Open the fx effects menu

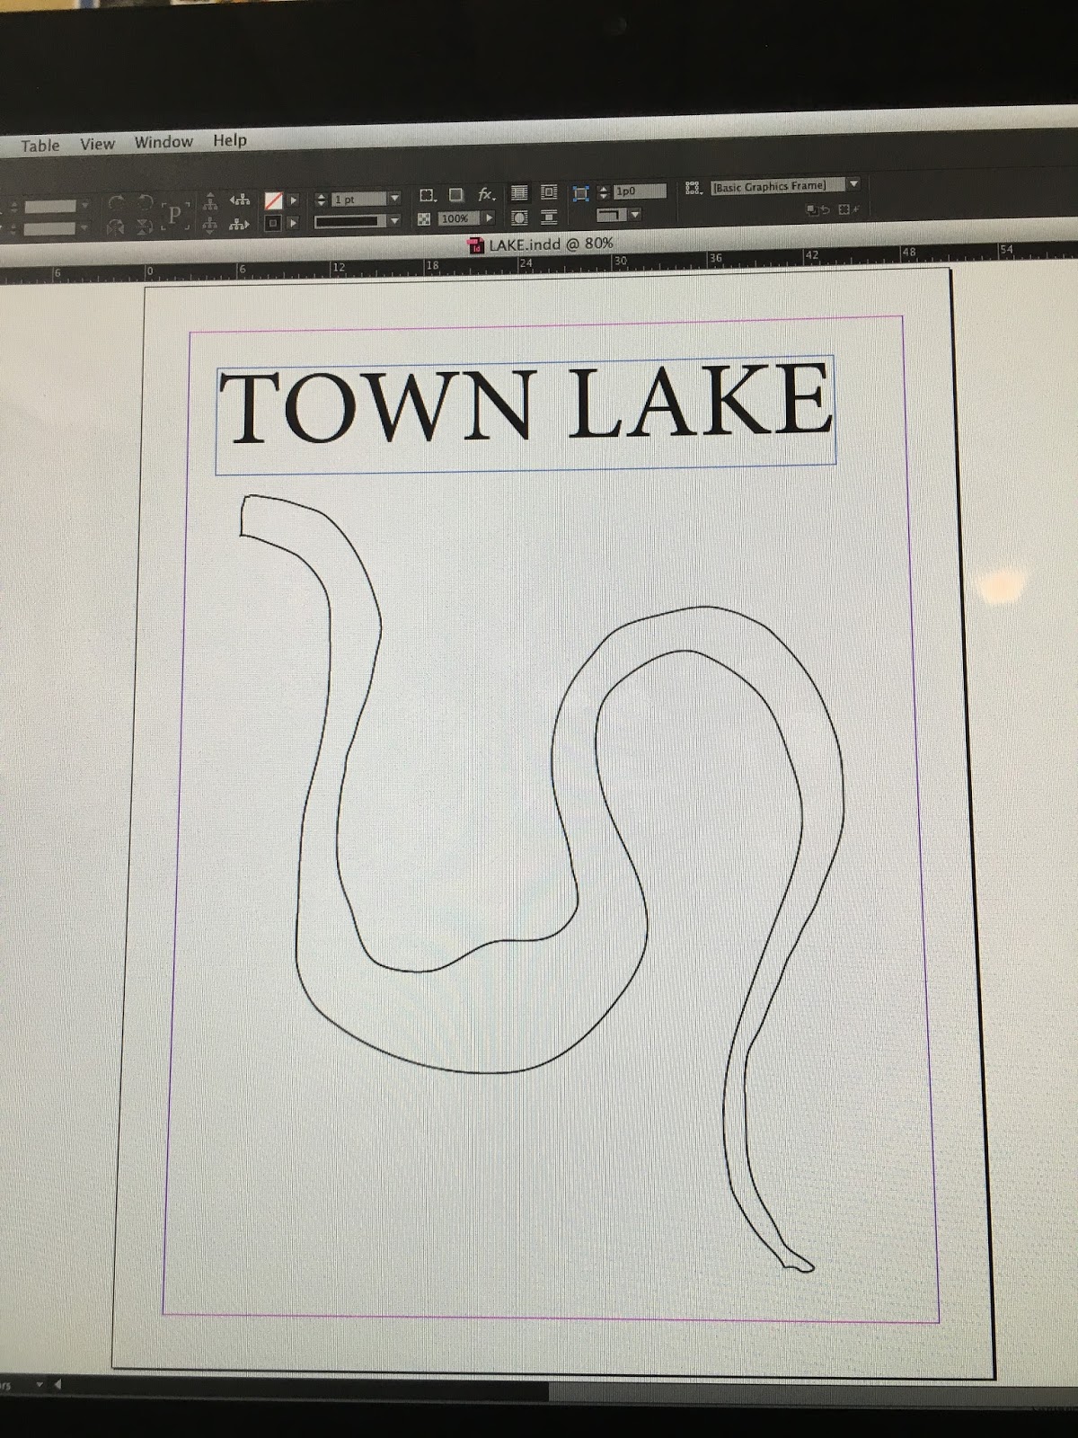[x=486, y=193]
